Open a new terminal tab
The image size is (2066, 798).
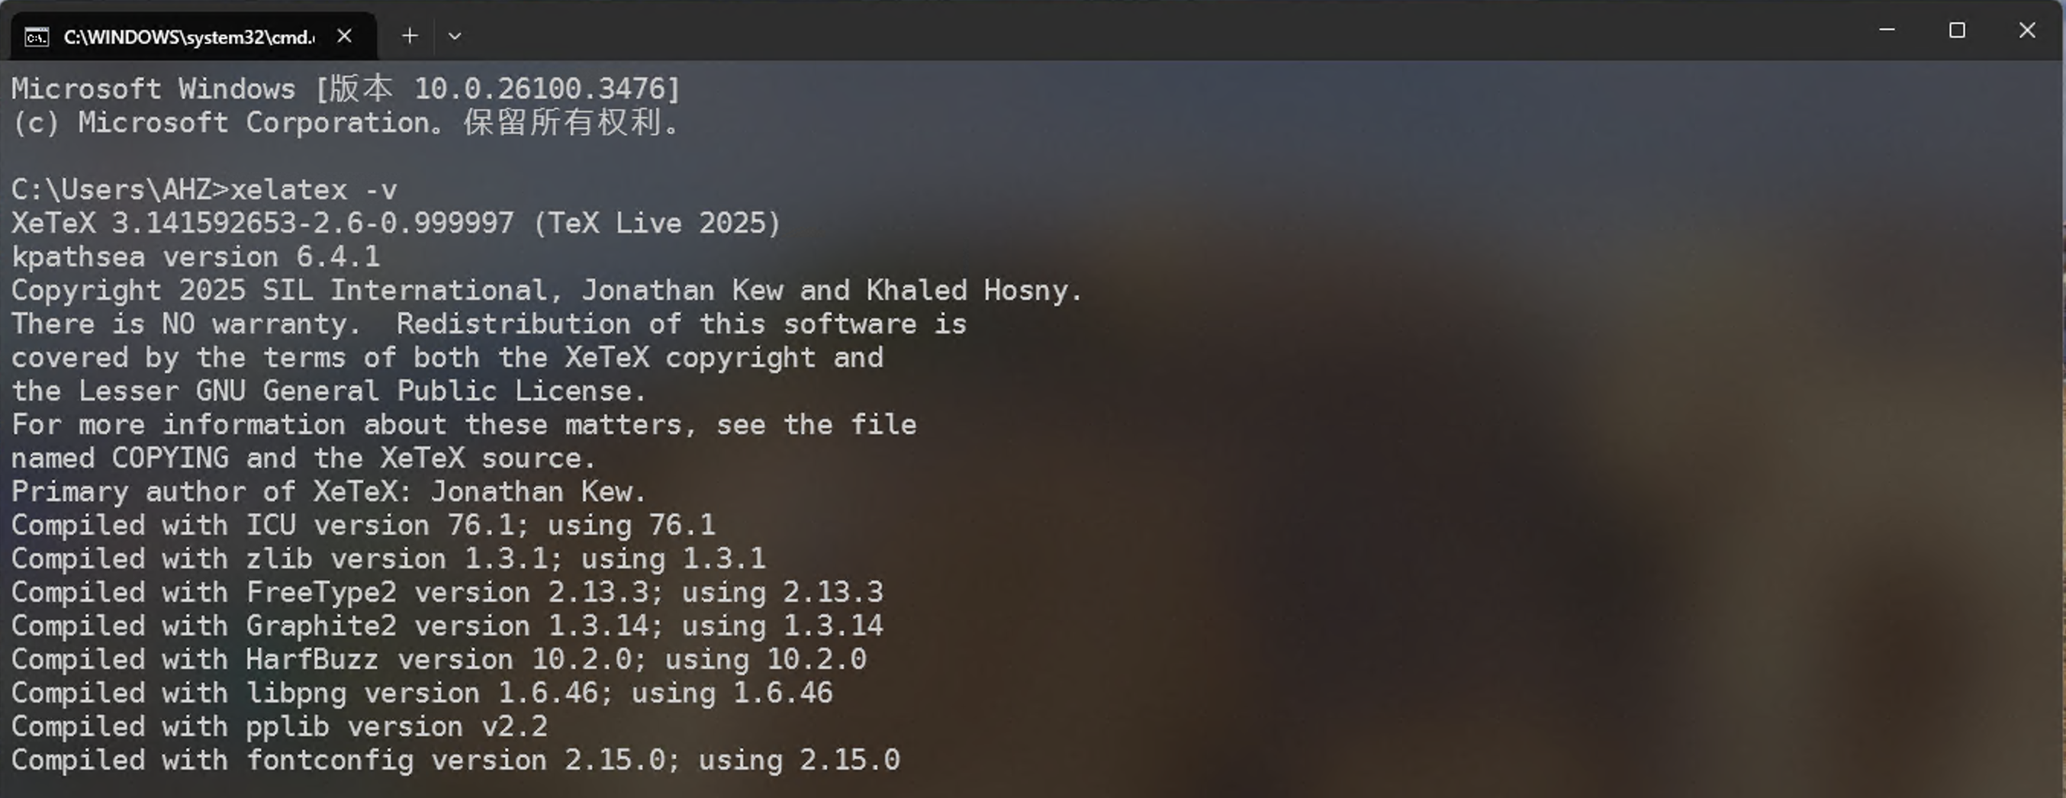[410, 36]
